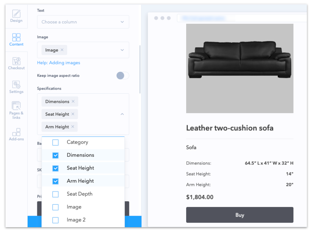The height and width of the screenshot is (232, 313).
Task: Uncheck the Dimensions checkbox
Action: click(x=56, y=155)
